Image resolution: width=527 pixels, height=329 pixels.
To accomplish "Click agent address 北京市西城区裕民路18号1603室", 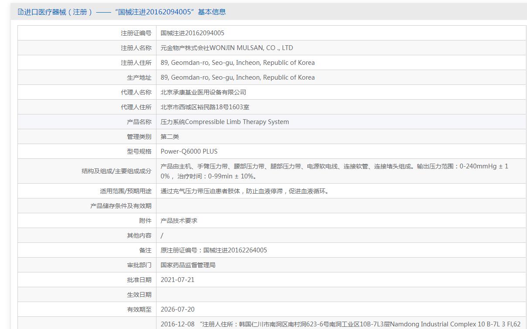I will click(205, 107).
